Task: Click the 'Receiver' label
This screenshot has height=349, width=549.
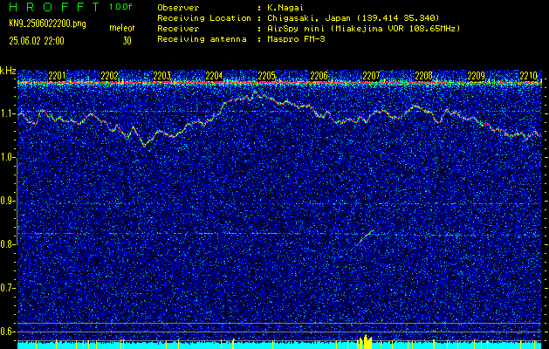Action: click(178, 29)
